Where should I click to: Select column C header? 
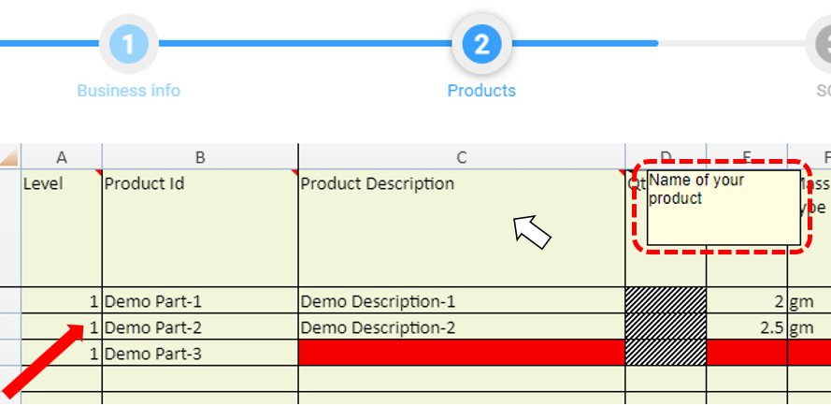tap(462, 157)
